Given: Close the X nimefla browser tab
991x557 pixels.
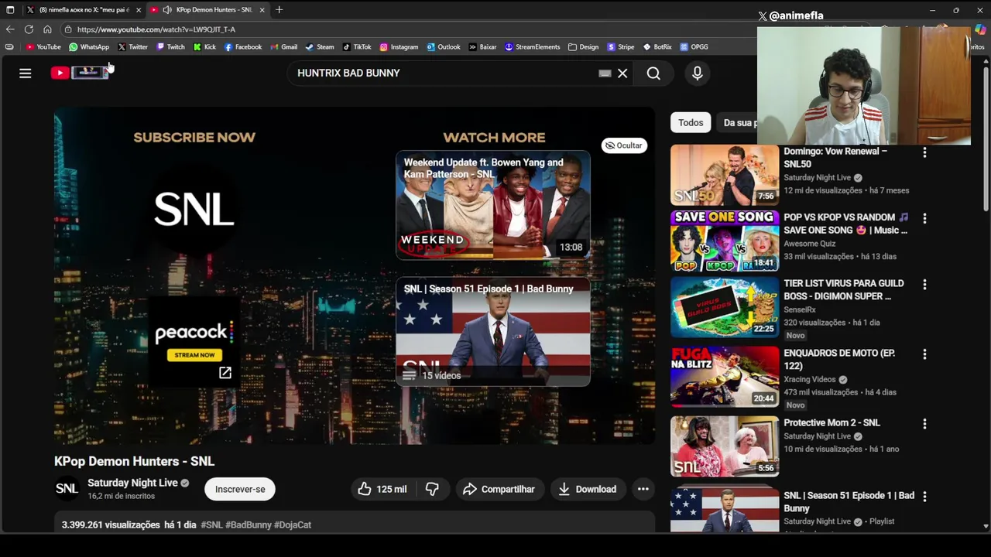Looking at the screenshot, I should click(139, 10).
